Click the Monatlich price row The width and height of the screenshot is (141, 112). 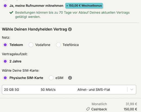coord(114,104)
